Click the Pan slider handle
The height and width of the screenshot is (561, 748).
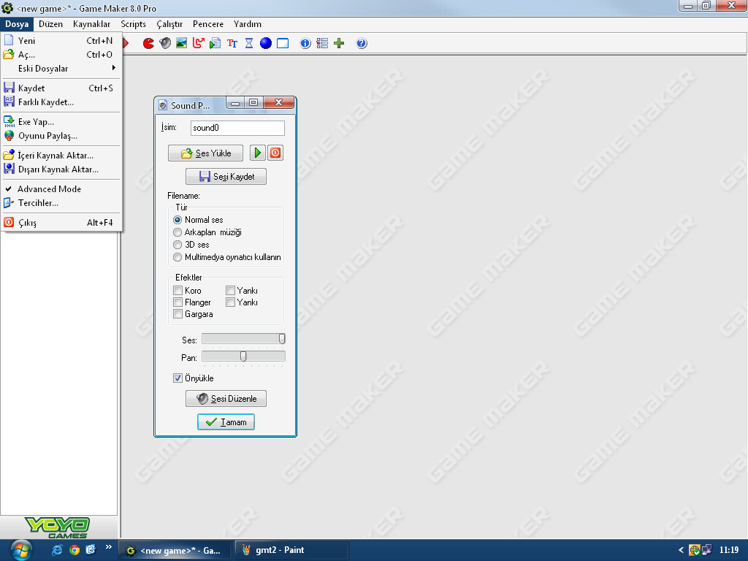coord(243,356)
